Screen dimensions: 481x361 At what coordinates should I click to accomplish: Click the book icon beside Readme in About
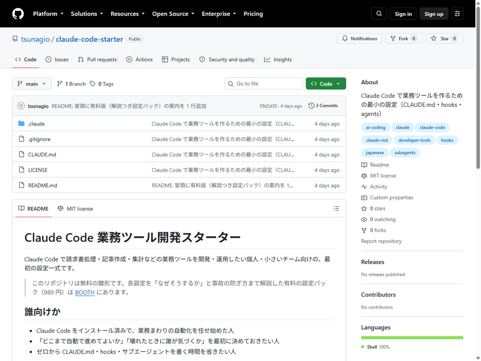(x=364, y=165)
